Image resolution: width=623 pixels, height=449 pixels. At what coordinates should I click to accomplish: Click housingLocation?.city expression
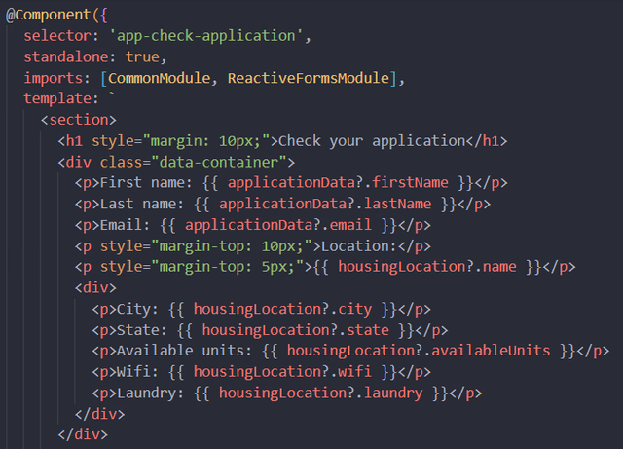tap(282, 309)
